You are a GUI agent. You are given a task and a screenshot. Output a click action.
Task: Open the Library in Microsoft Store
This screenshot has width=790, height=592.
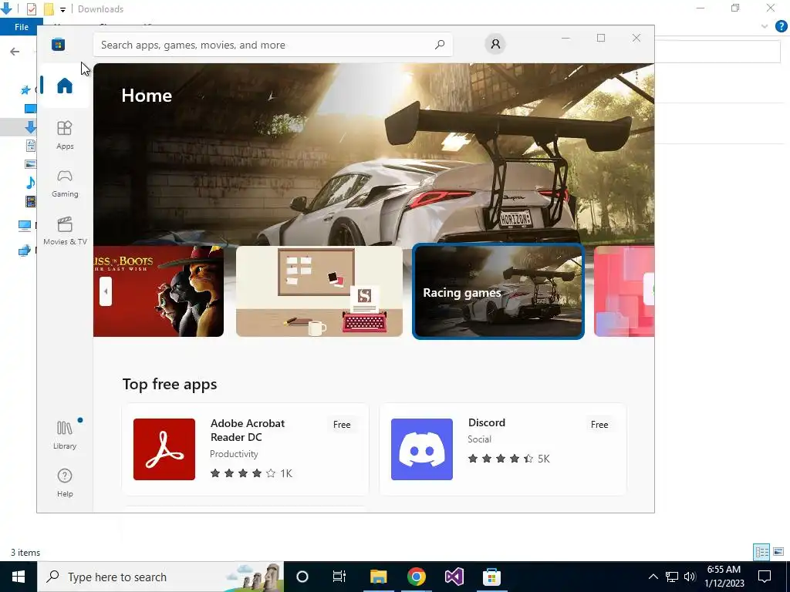pyautogui.click(x=65, y=435)
